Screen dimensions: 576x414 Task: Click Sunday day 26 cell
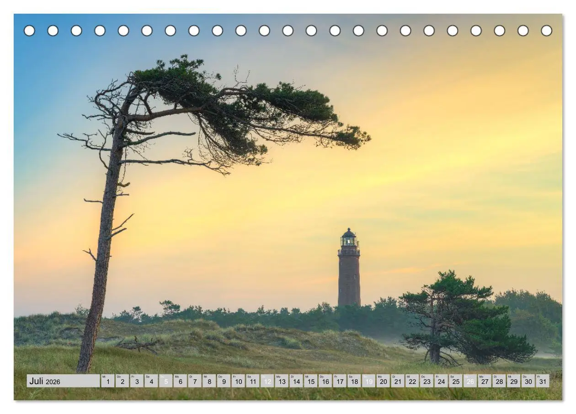pyautogui.click(x=470, y=381)
